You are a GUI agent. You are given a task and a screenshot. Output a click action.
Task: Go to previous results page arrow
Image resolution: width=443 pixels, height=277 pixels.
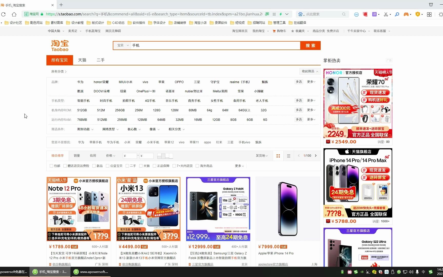click(x=299, y=156)
